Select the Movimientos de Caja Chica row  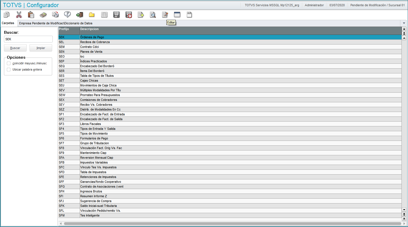(x=230, y=85)
